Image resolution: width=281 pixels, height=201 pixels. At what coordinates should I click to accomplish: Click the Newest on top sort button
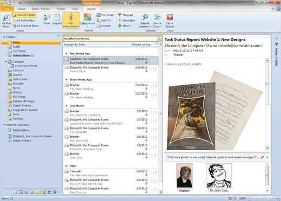point(145,44)
